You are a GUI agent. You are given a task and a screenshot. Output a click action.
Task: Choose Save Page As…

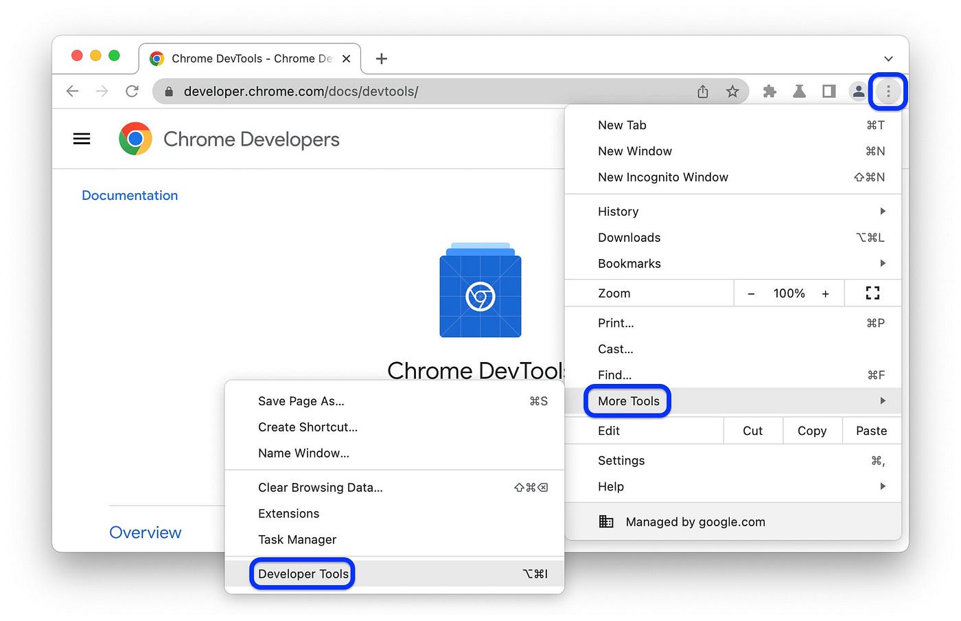(x=395, y=401)
